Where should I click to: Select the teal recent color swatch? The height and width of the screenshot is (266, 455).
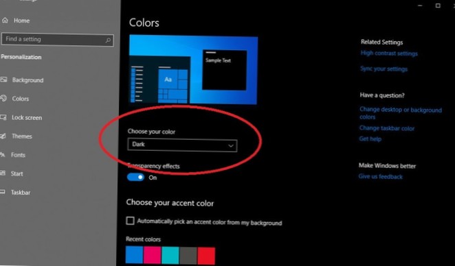pos(170,256)
